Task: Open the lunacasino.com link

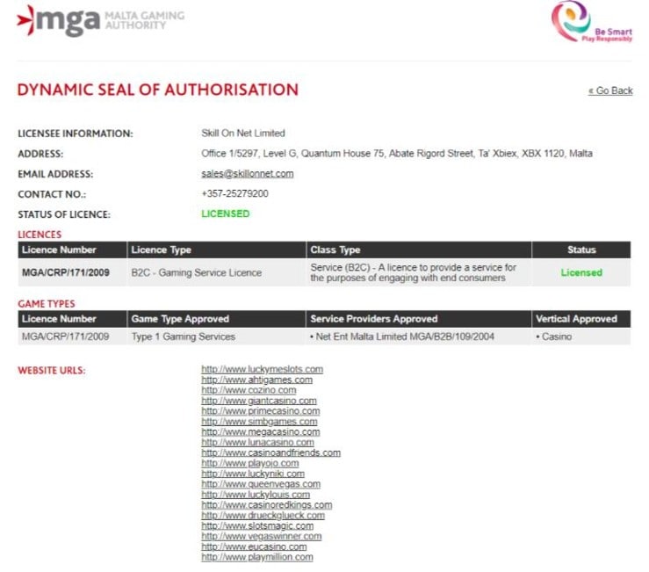Action: point(257,442)
